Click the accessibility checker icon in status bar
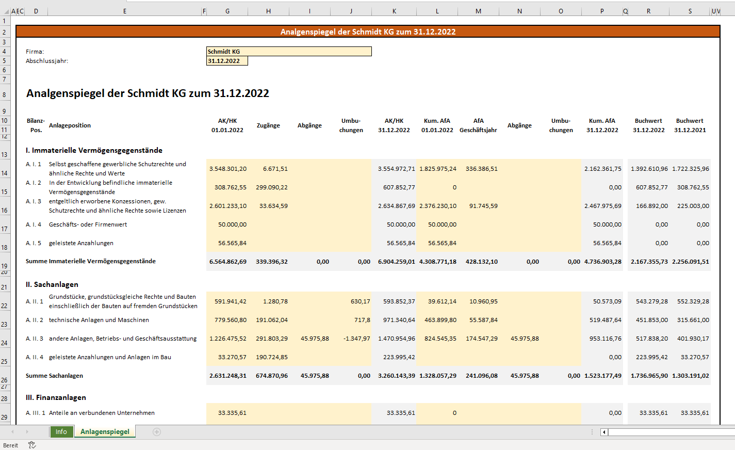Viewport: 735px width, 450px height. (32, 445)
